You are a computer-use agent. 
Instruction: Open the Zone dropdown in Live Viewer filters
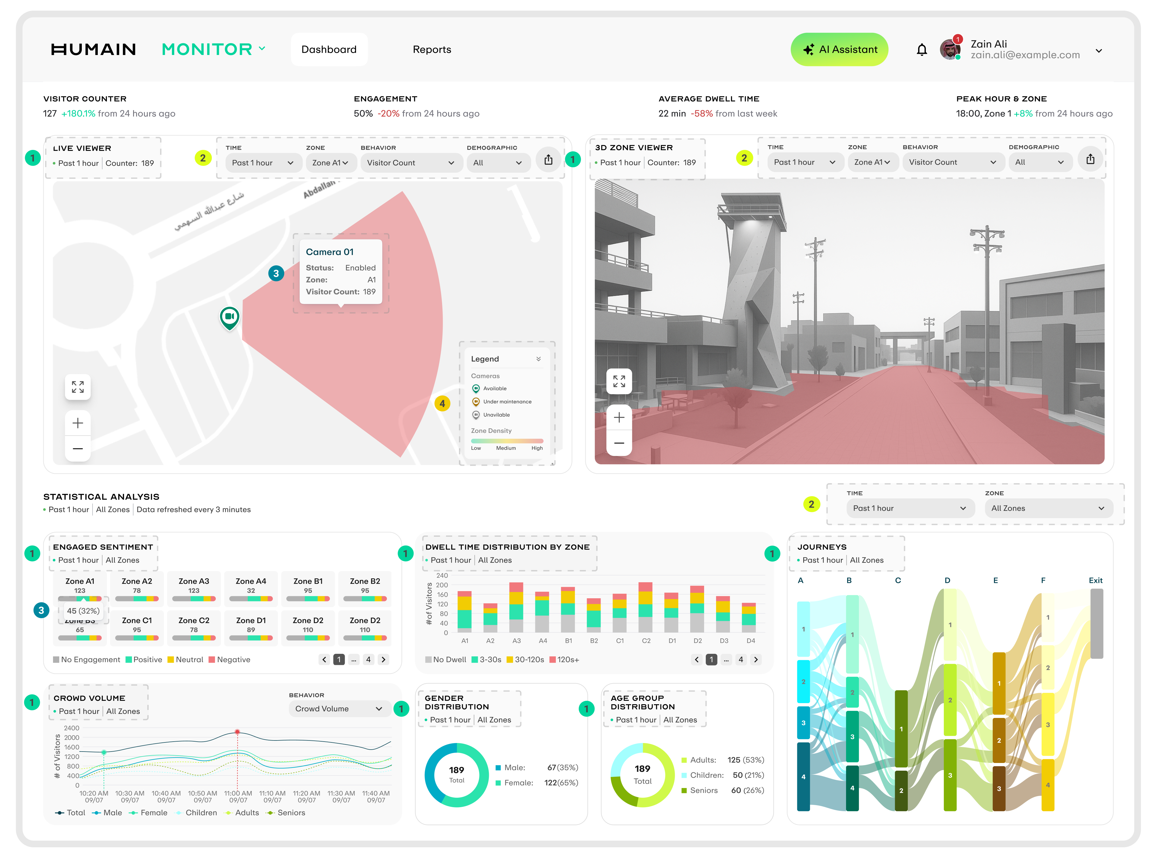331,163
